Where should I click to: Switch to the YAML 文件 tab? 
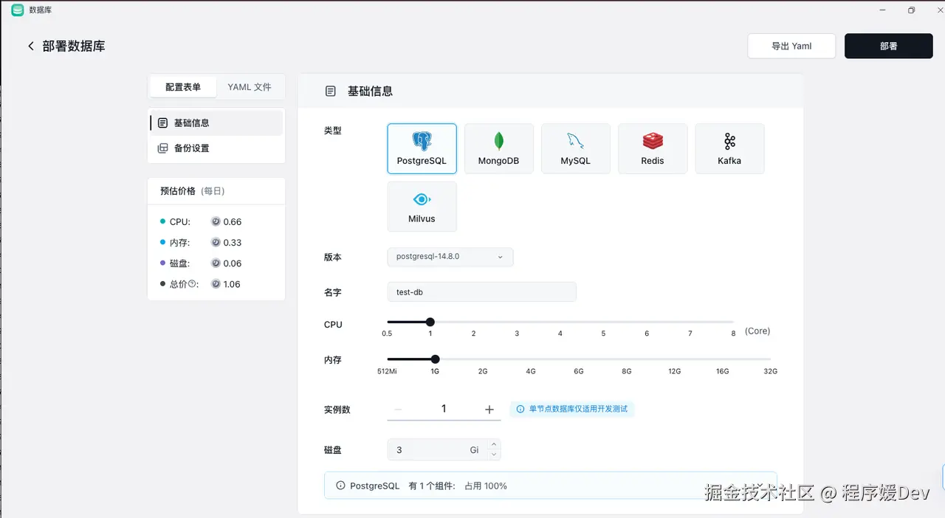[x=250, y=87]
